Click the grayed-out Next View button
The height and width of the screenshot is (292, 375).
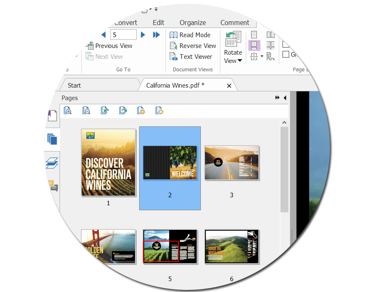coord(104,57)
